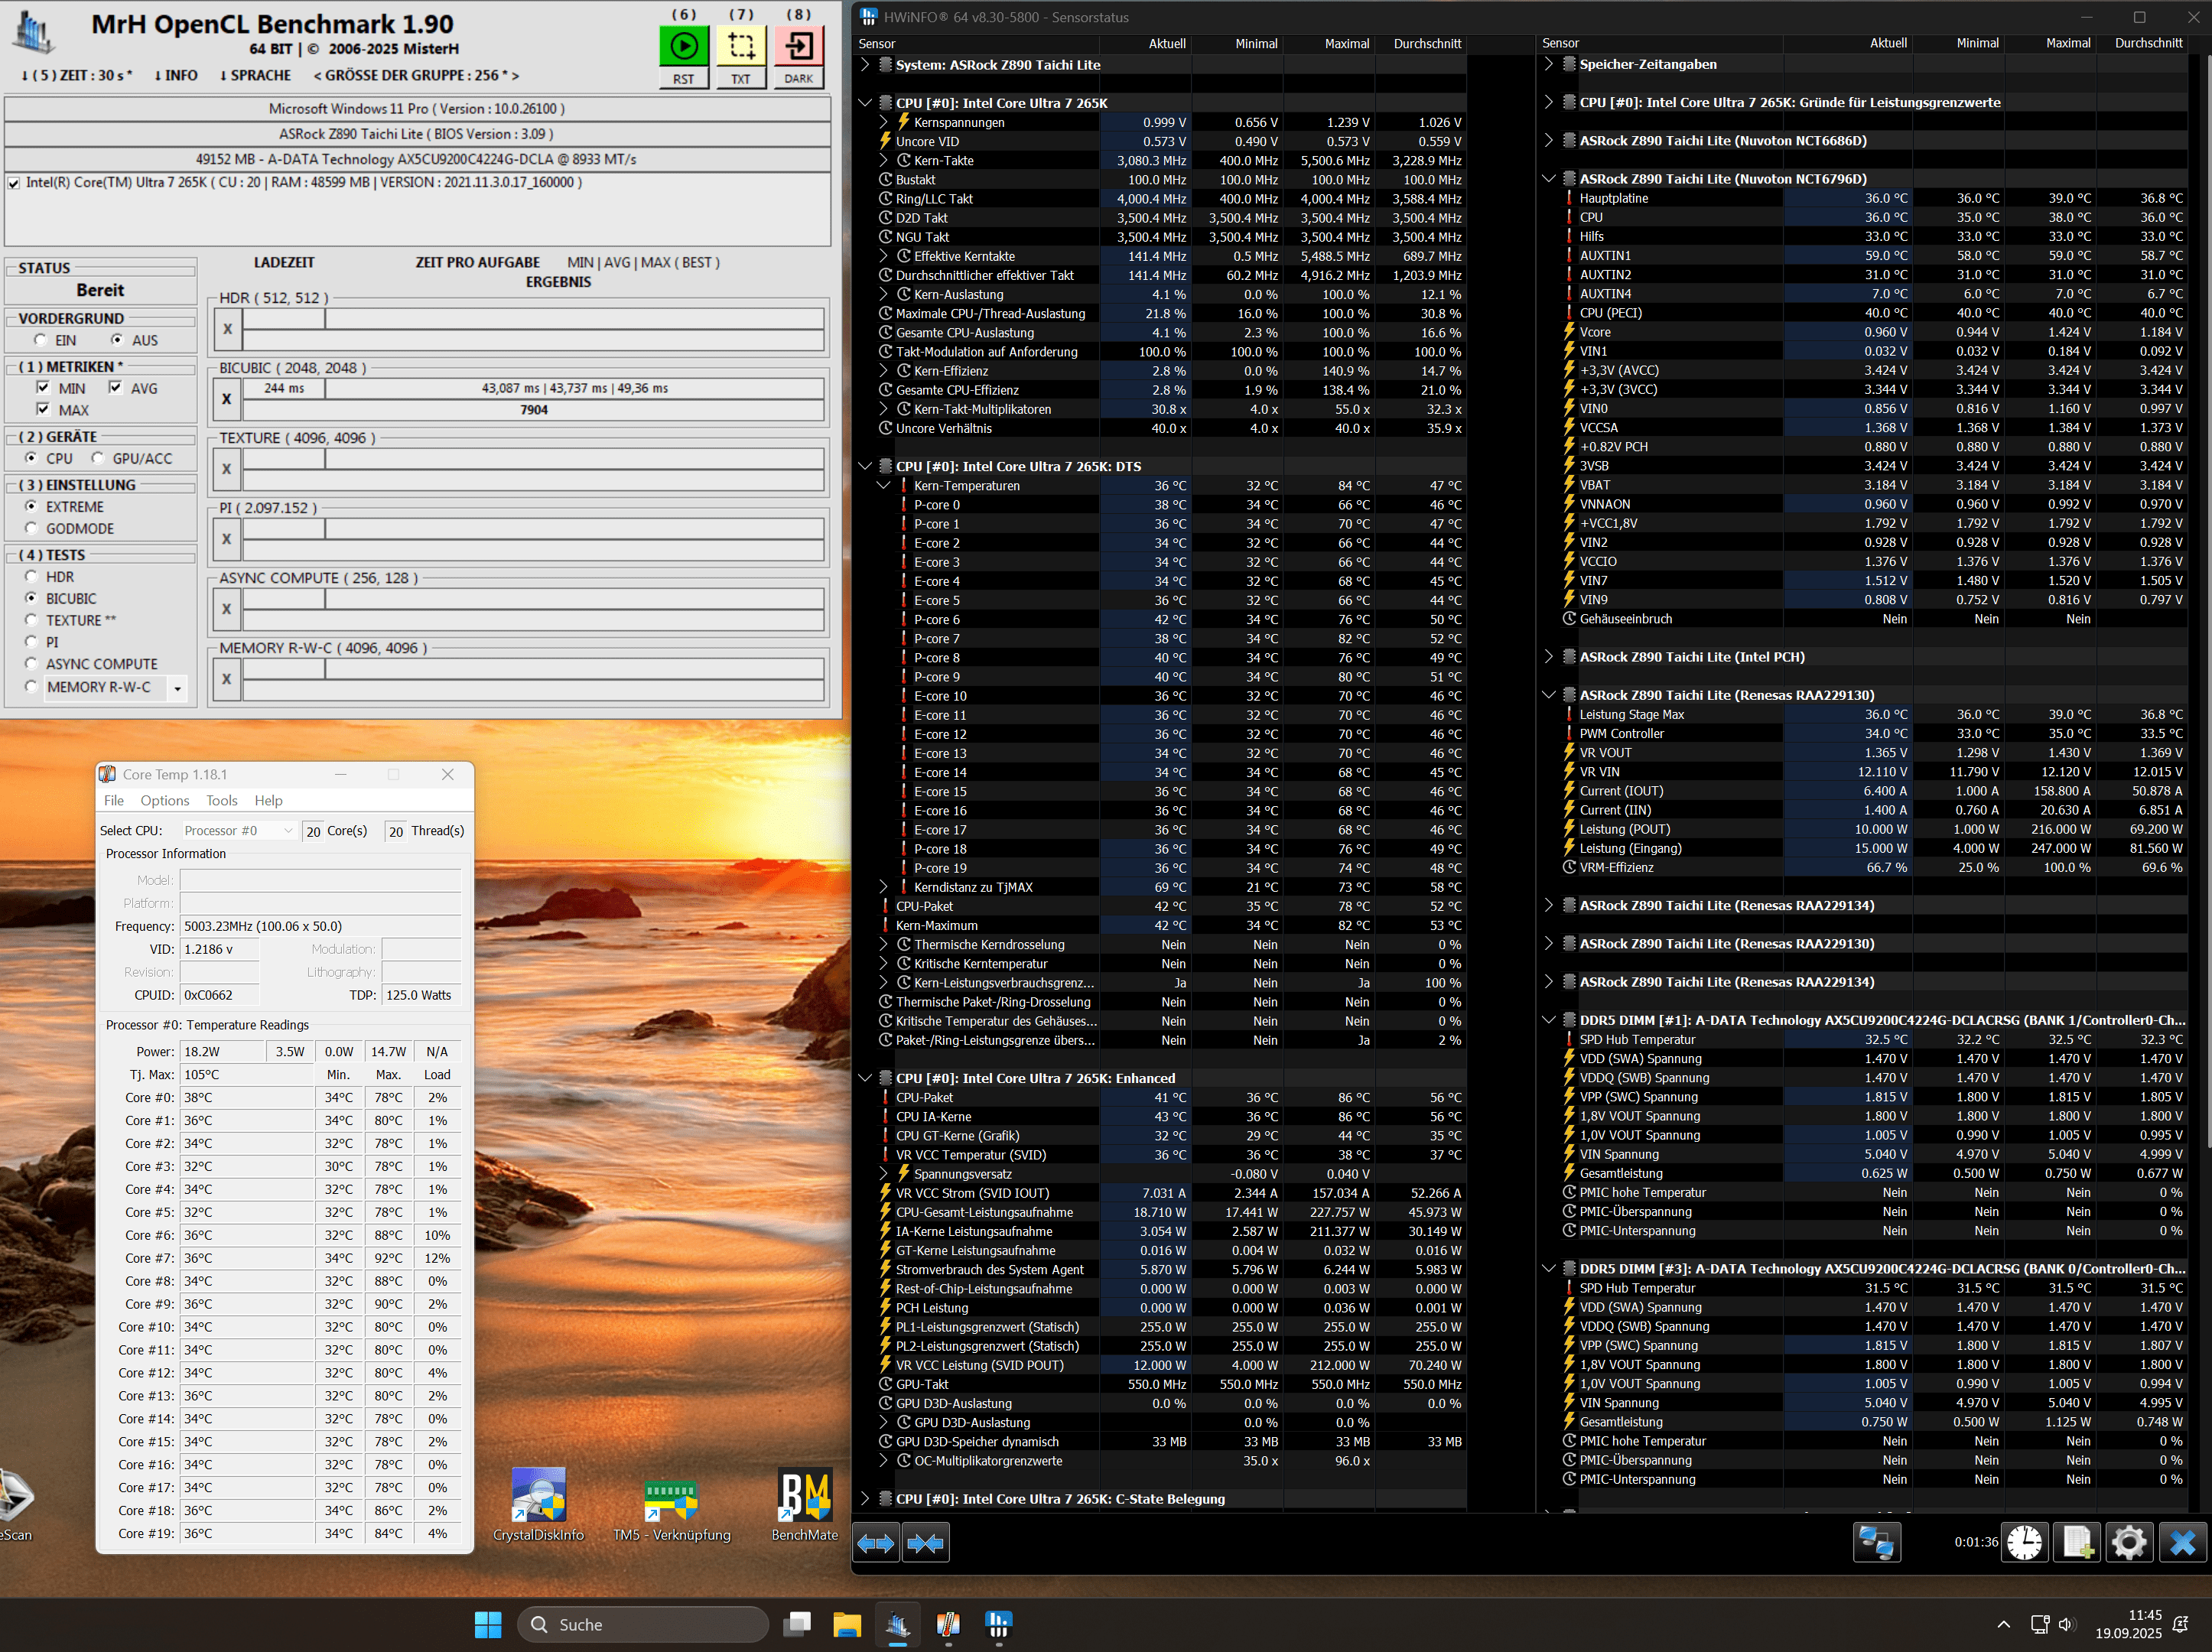
Task: Collapse the Kern-Temperaturen tree node
Action: (883, 486)
